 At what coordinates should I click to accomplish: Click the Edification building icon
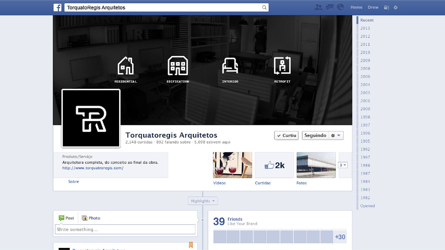pos(178,66)
